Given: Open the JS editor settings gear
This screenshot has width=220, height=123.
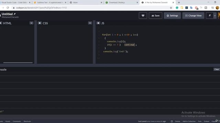Looking at the screenshot, I should (x=98, y=23).
